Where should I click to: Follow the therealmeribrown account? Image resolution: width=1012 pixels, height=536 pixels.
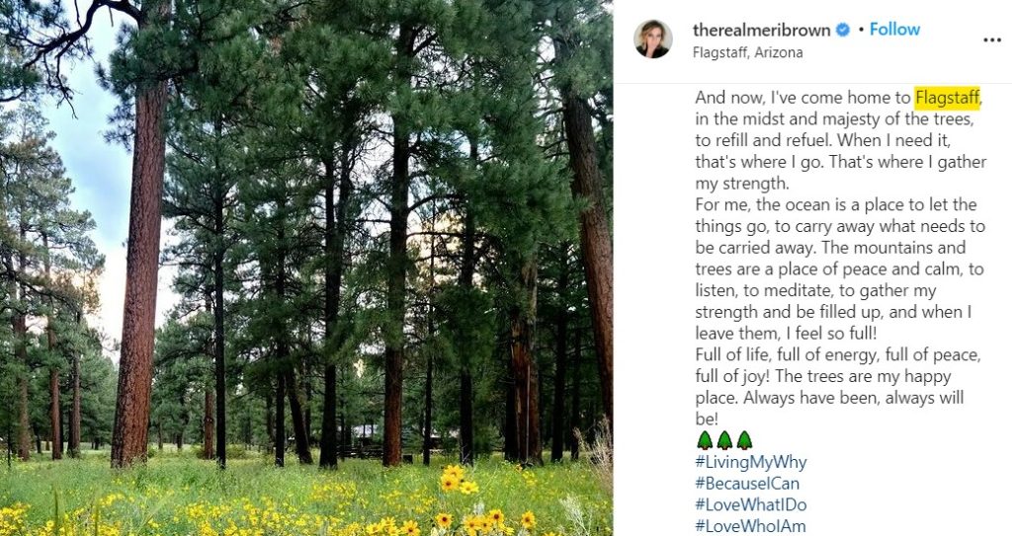pyautogui.click(x=894, y=30)
